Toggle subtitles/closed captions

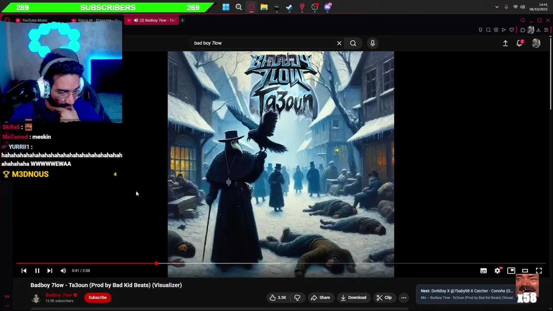click(x=483, y=270)
